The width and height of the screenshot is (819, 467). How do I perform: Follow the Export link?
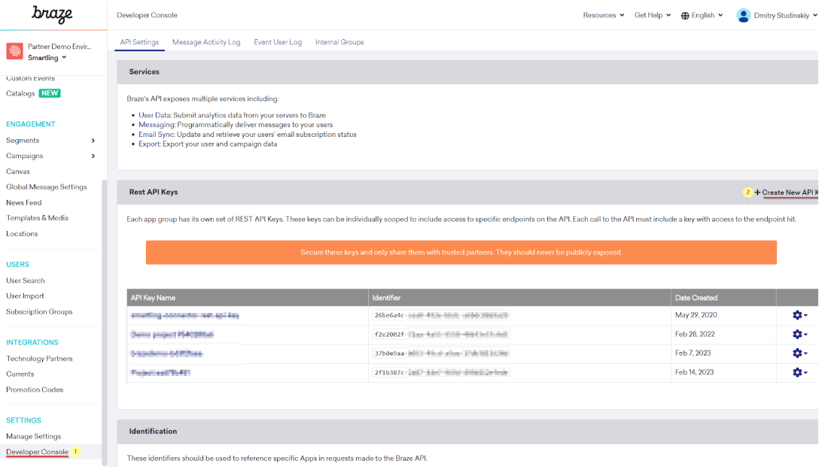149,144
